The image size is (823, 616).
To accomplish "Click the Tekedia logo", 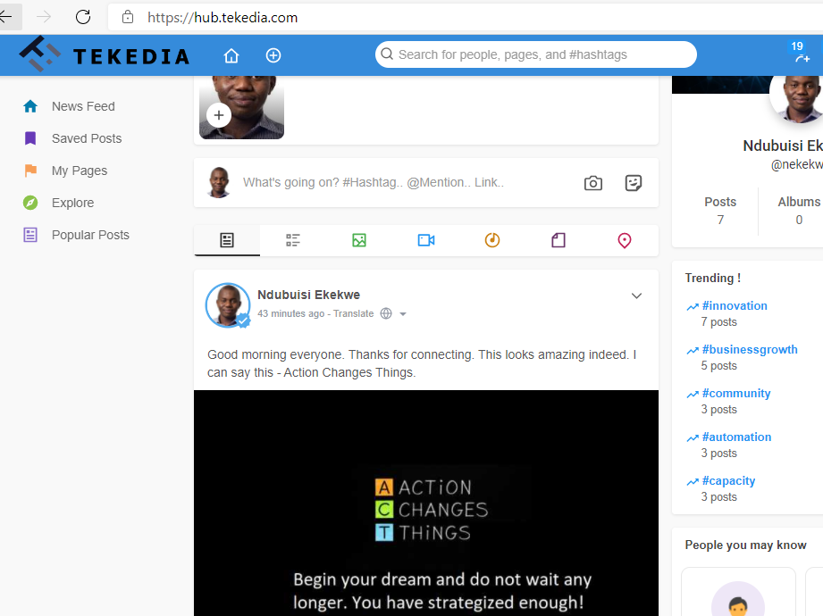I will coord(105,55).
